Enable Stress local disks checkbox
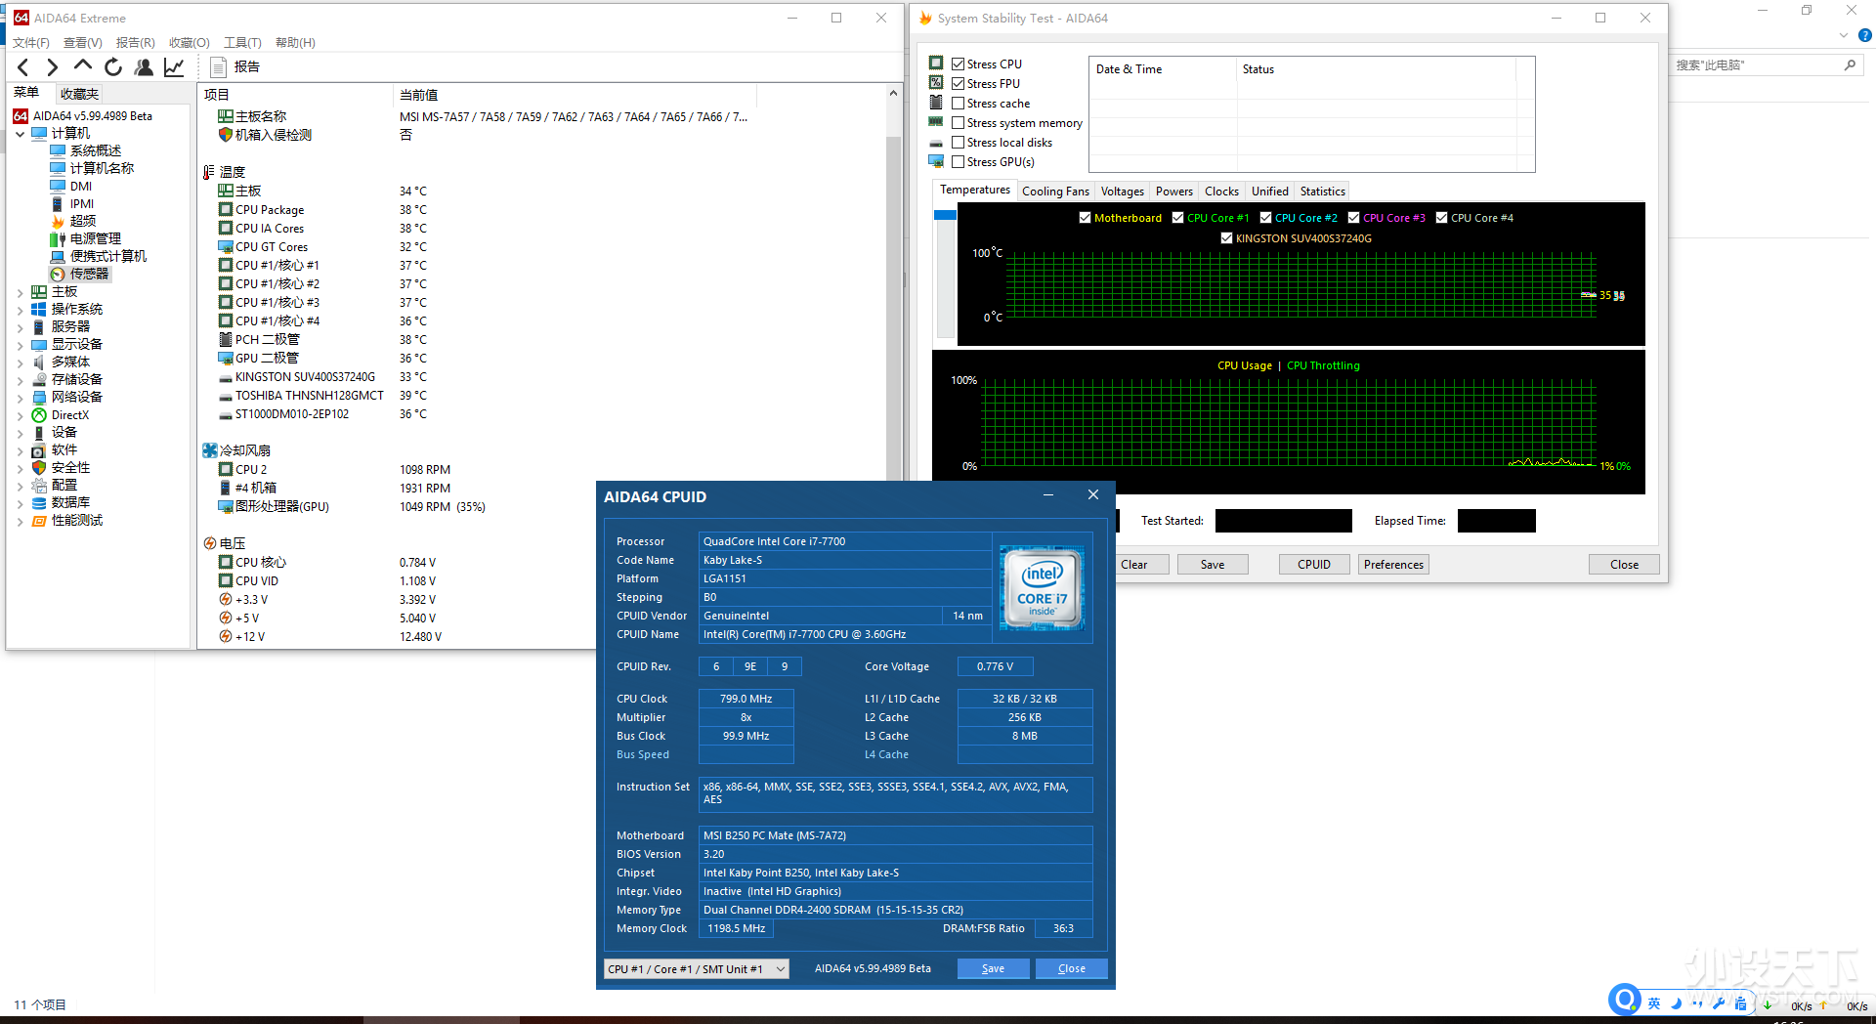Viewport: 1876px width, 1024px height. pos(959,143)
